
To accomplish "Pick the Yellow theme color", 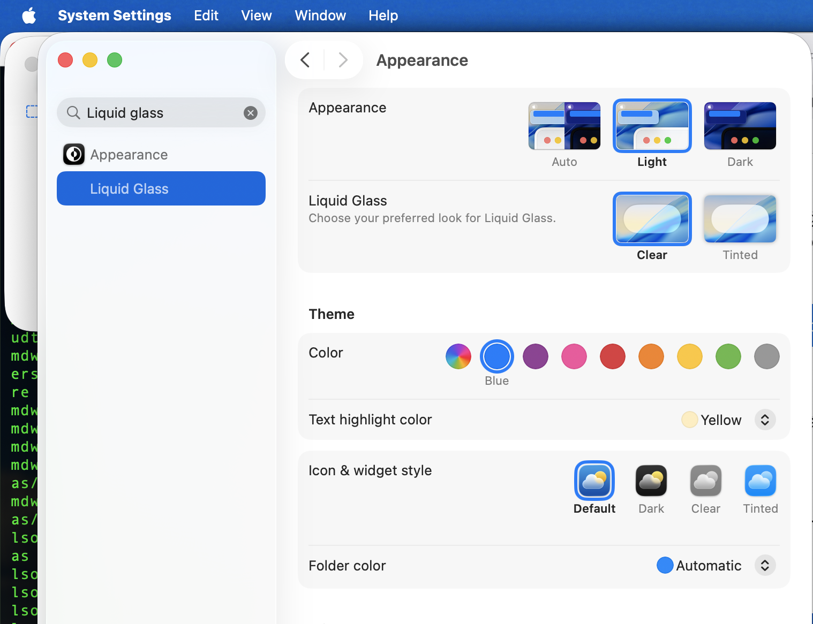I will [690, 356].
